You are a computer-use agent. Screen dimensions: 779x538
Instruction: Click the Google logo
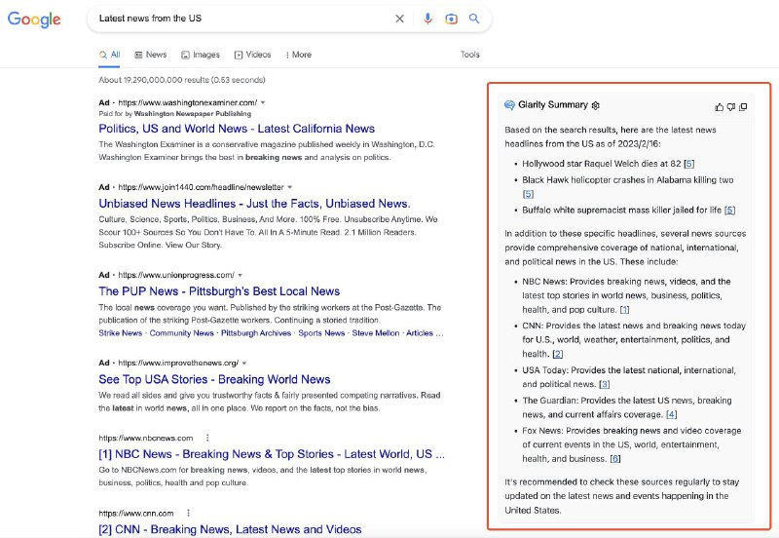tap(35, 19)
